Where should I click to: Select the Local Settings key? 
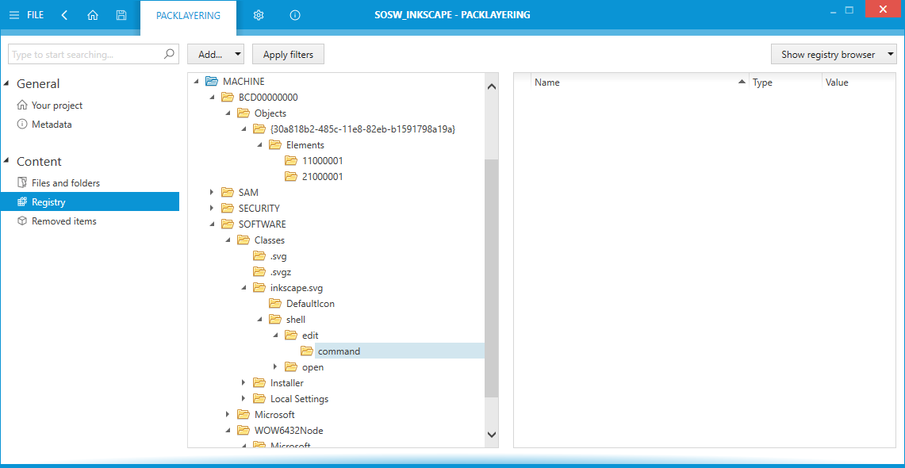tap(299, 399)
